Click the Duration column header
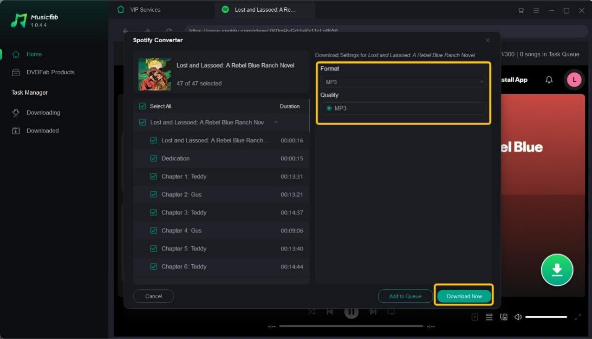 [290, 106]
